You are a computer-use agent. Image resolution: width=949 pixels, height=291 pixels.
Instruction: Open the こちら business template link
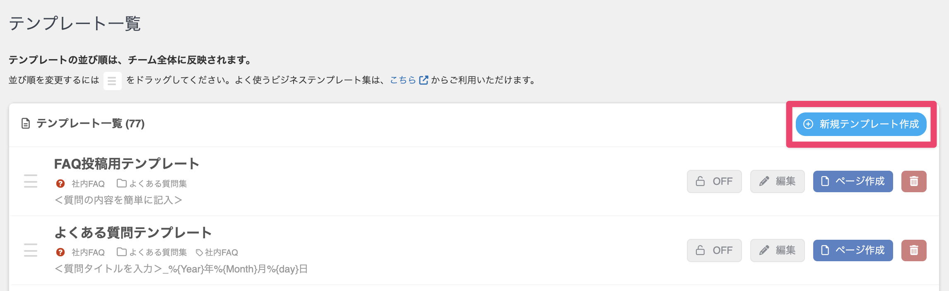[x=403, y=80]
